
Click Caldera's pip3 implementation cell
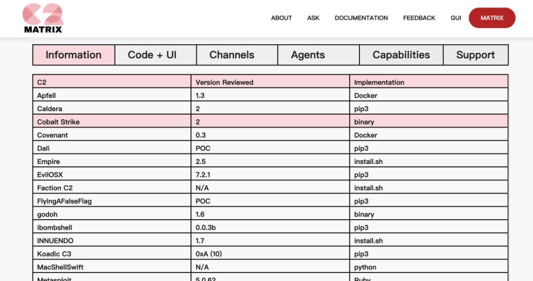coord(429,109)
